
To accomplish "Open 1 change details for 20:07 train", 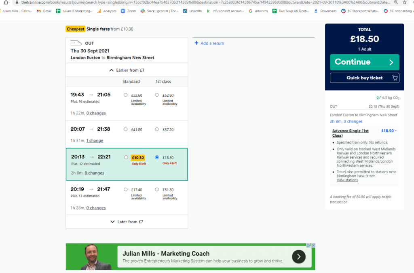I will [x=95, y=140].
